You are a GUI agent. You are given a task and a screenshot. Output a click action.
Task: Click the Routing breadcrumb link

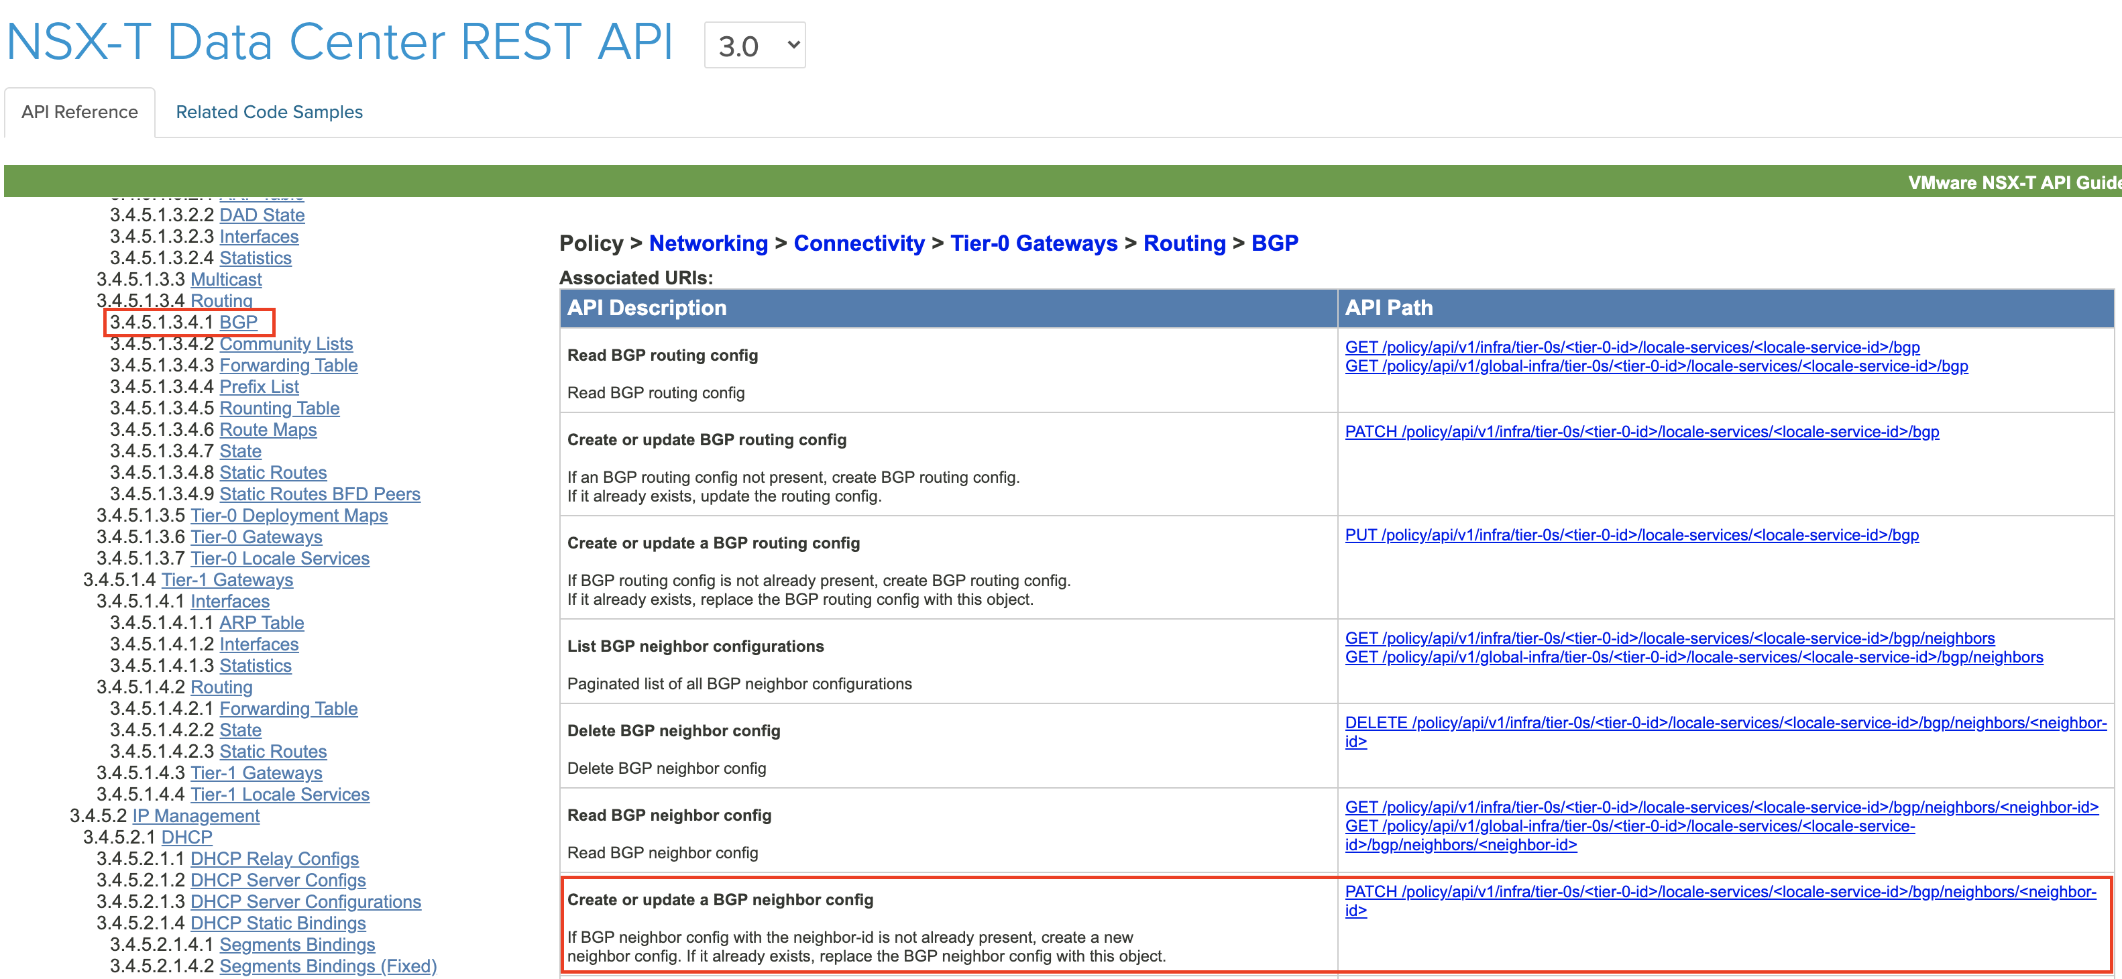[1184, 243]
